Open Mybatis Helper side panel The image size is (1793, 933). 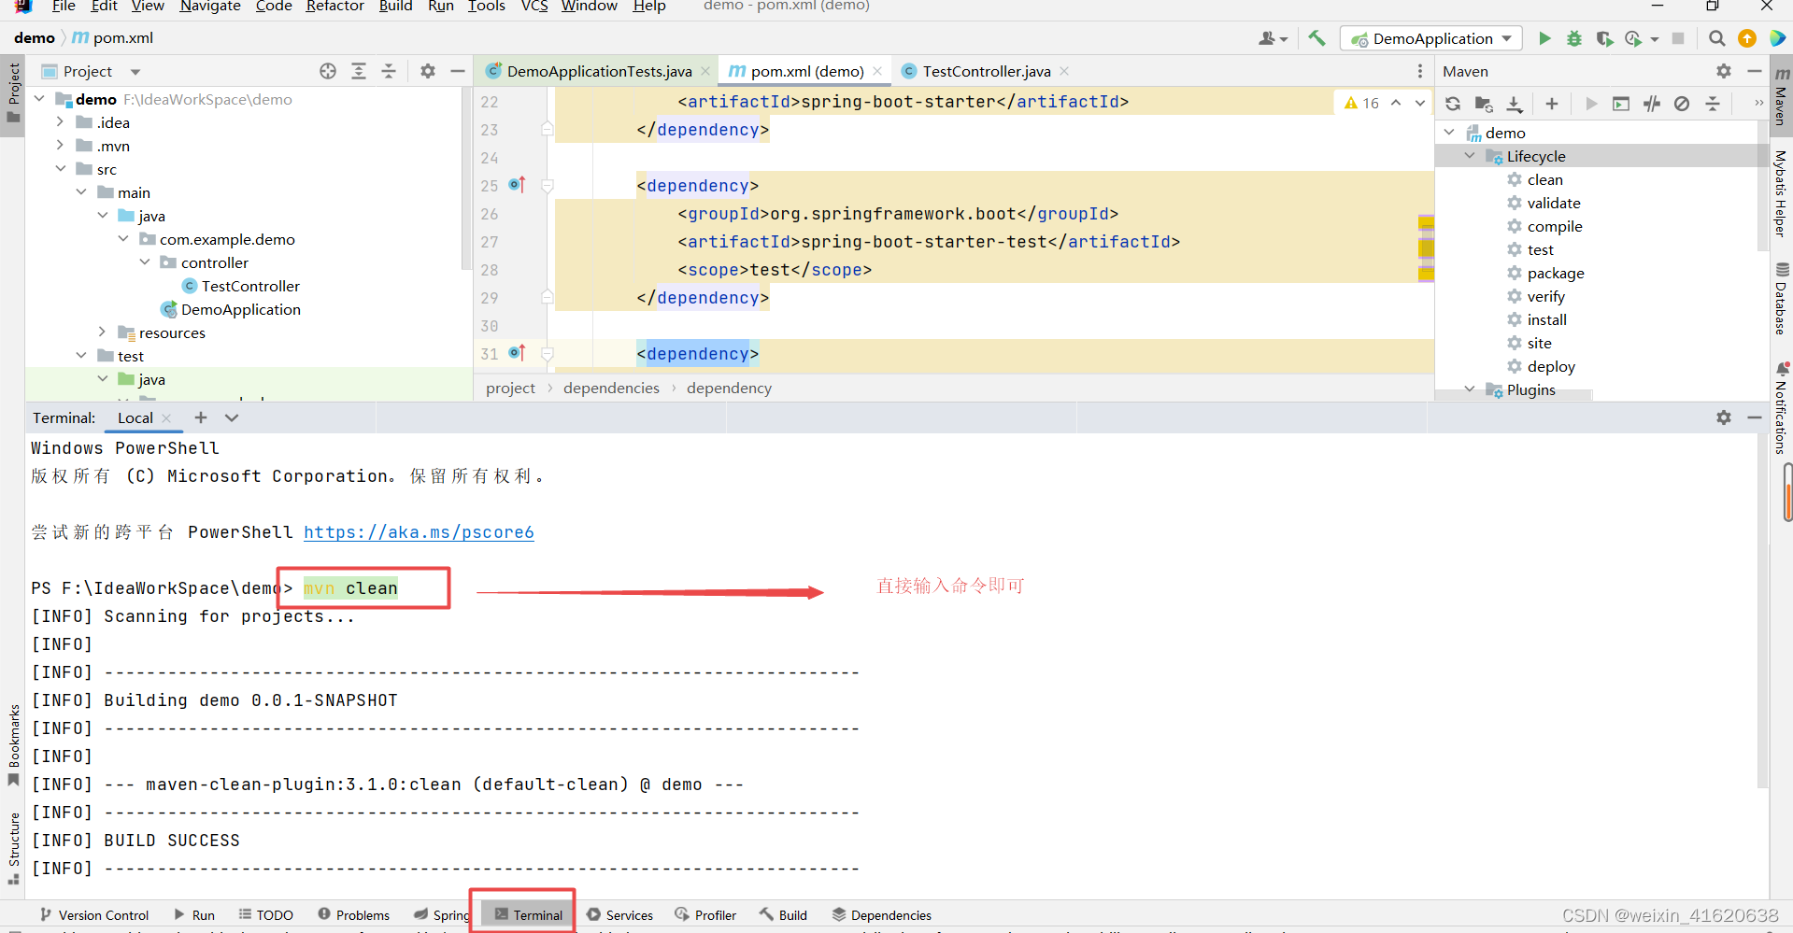[x=1781, y=193]
